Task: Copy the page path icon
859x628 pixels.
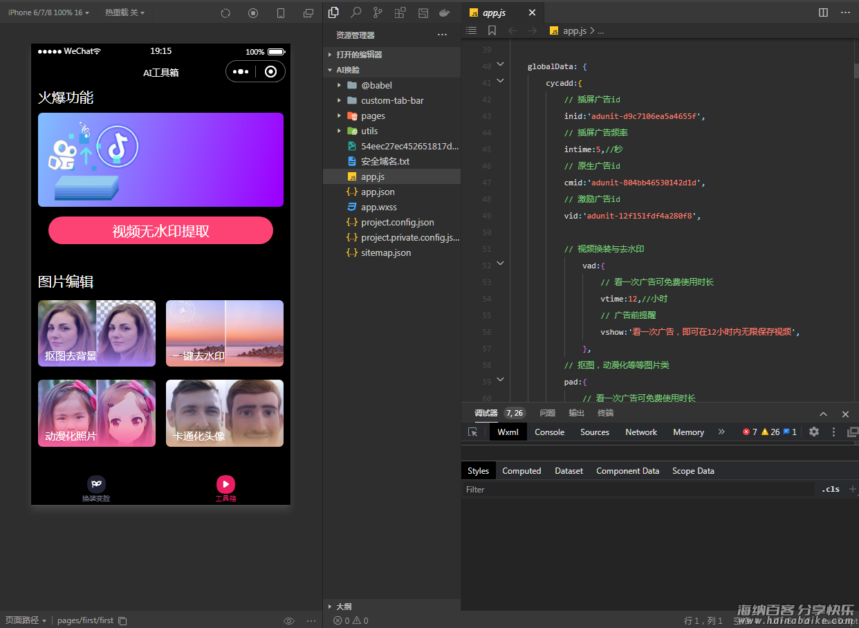Action: click(122, 620)
